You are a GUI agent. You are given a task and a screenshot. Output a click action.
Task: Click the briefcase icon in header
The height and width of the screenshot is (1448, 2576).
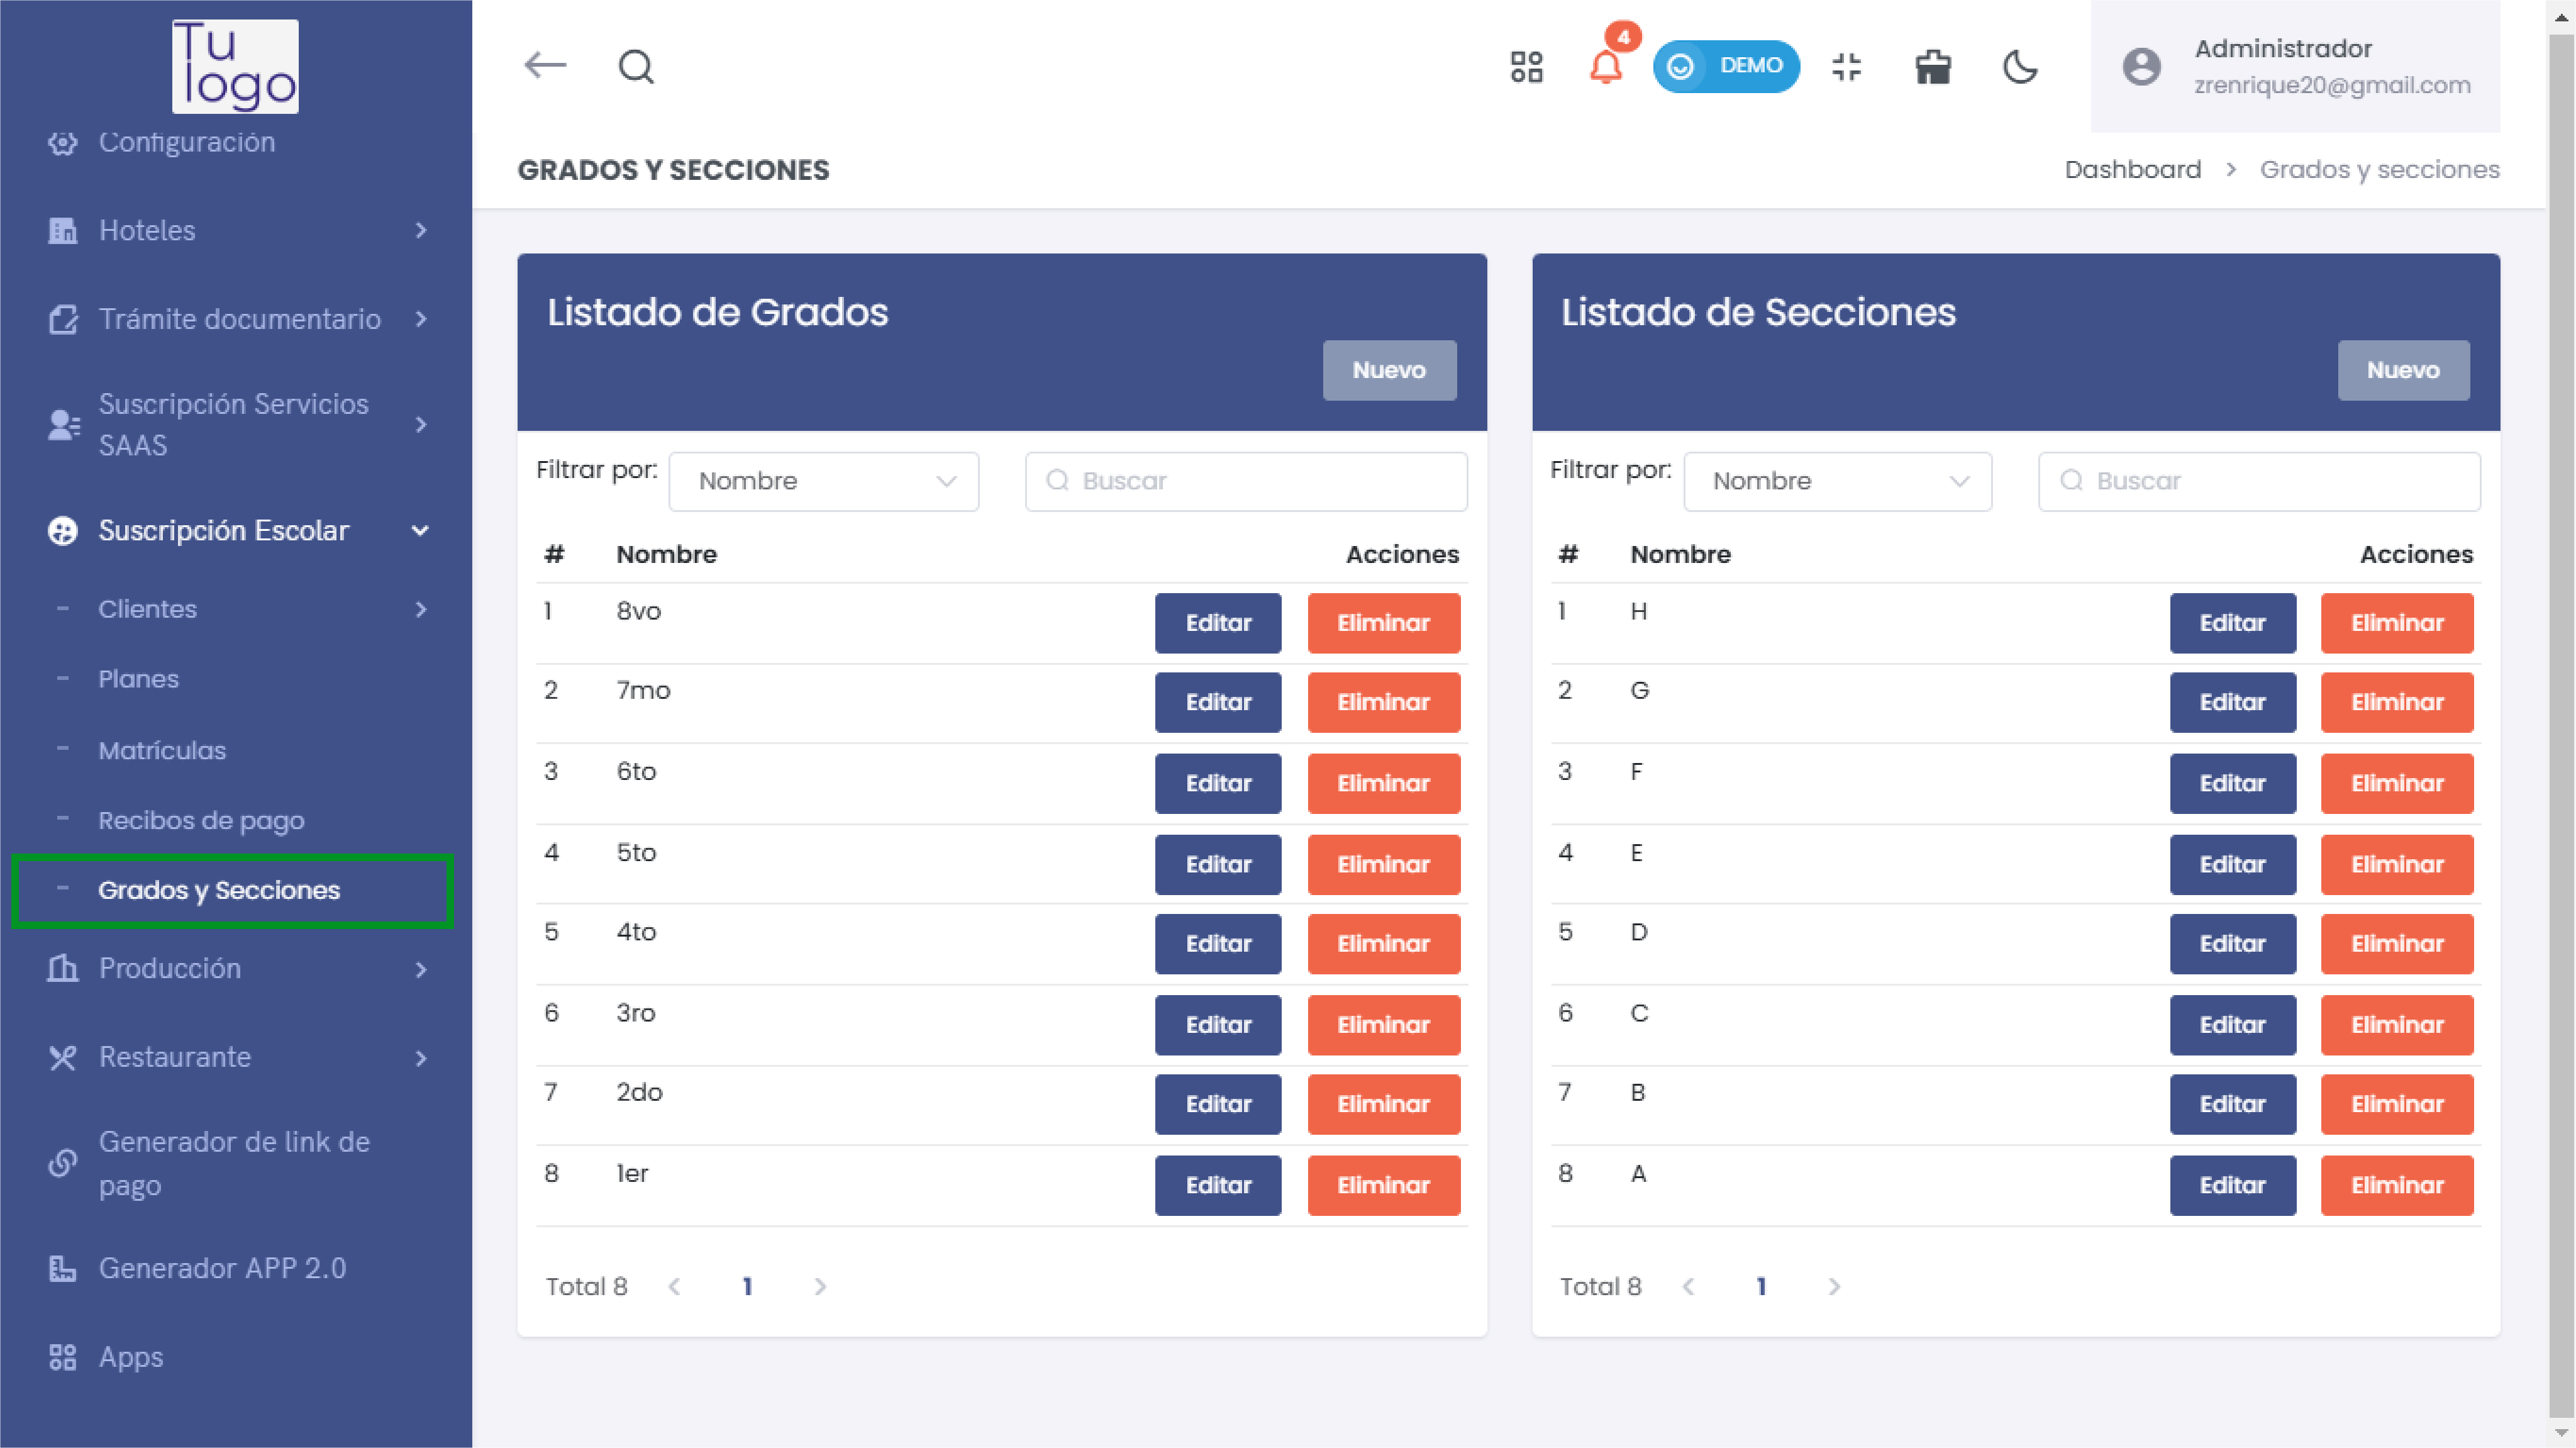pos(1932,67)
